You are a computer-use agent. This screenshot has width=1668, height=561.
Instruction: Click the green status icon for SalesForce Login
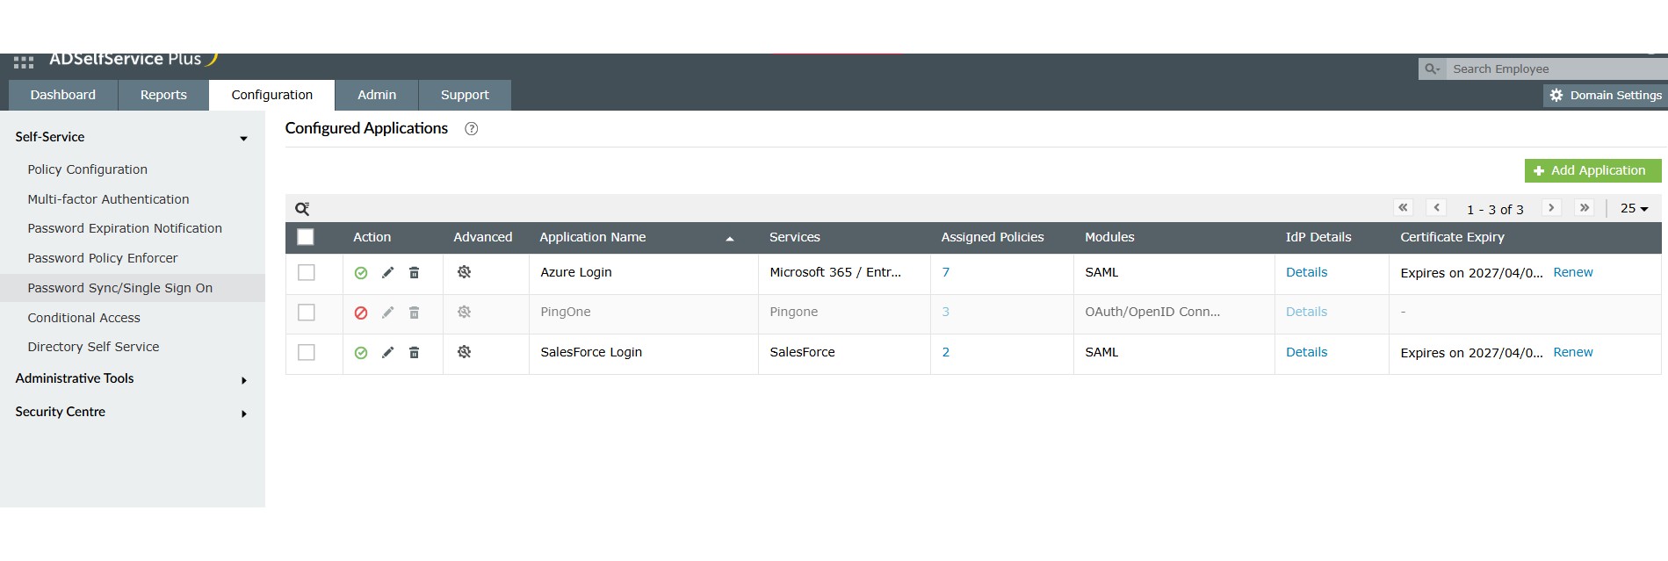361,353
